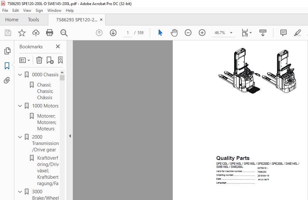Select the Chassi; Chassis; Châssis bookmark
Screen dimensions: 308x200
pos(45,91)
